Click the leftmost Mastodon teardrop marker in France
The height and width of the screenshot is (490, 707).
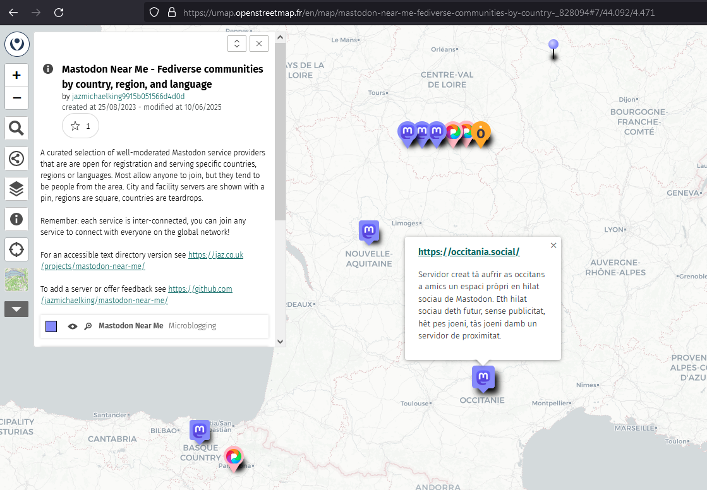coord(407,134)
